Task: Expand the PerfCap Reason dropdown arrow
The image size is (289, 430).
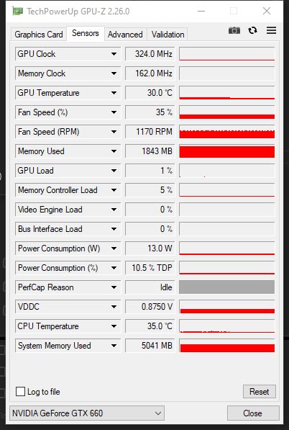Action: [x=114, y=287]
